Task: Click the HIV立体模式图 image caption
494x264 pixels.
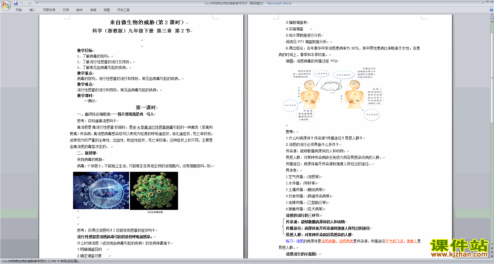Action: point(155,212)
